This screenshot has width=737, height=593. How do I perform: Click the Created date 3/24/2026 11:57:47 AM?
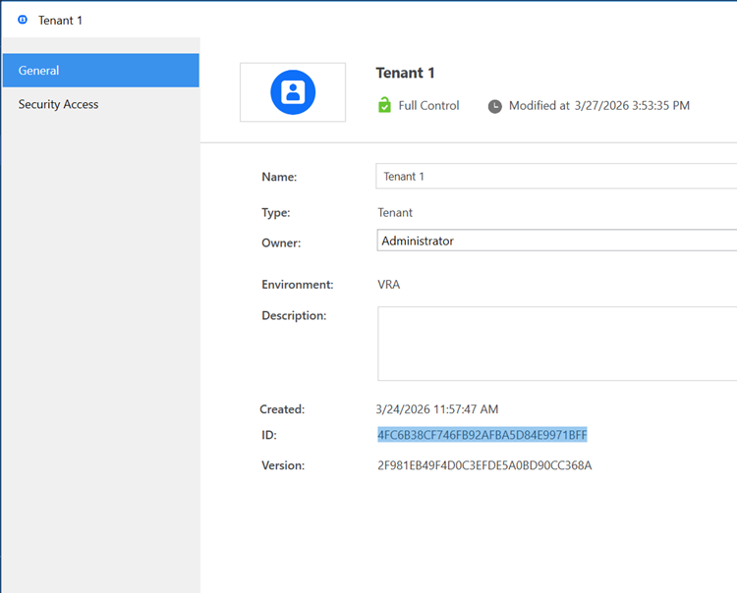tap(437, 409)
